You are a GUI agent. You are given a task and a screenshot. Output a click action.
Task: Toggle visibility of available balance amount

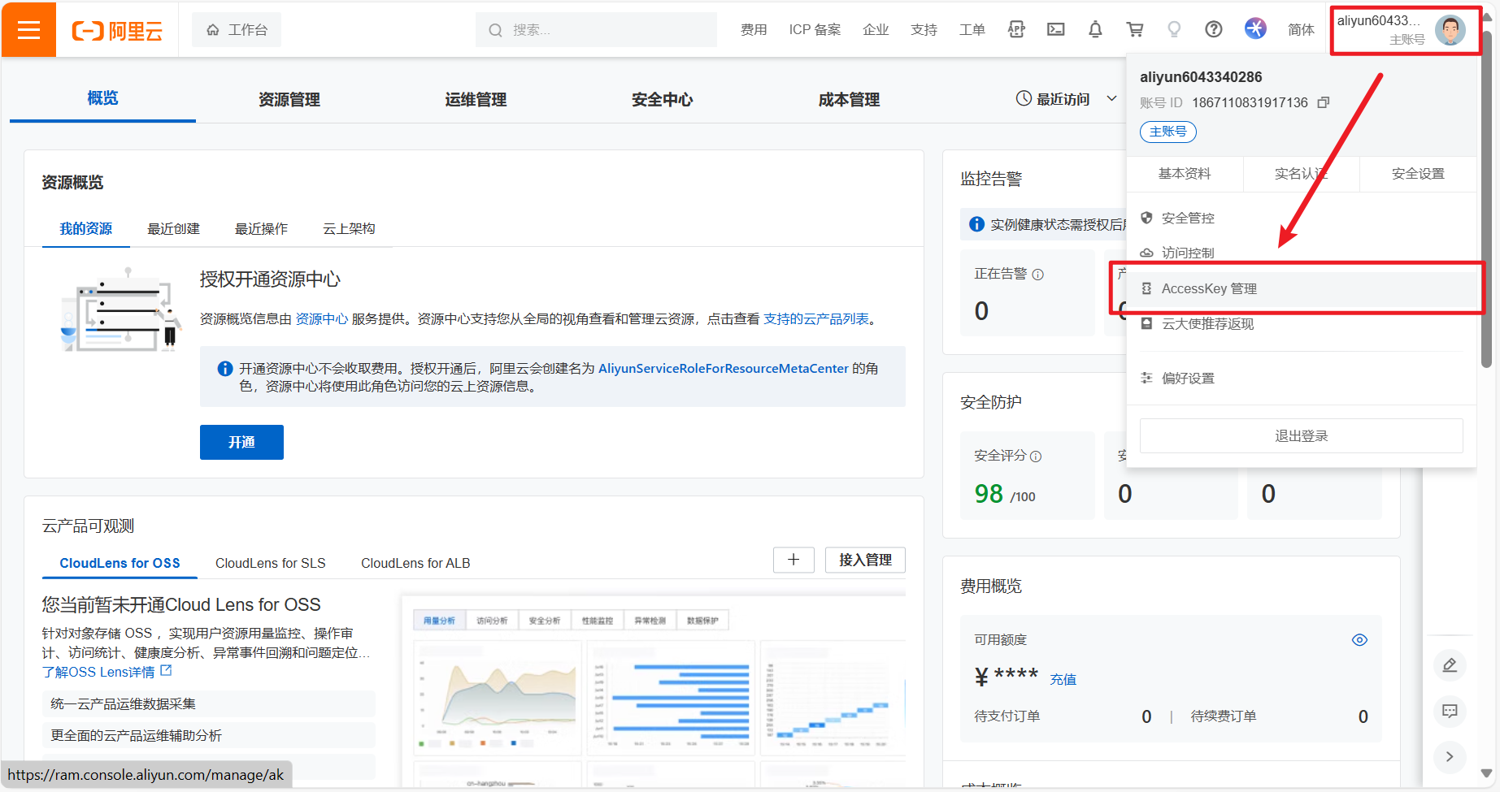tap(1359, 640)
